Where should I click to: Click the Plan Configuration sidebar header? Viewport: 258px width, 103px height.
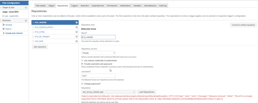pos(14,3)
